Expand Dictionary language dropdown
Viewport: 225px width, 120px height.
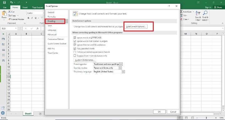point(123,72)
